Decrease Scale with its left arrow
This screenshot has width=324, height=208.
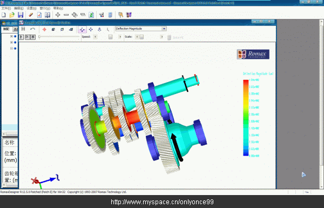[137, 37]
